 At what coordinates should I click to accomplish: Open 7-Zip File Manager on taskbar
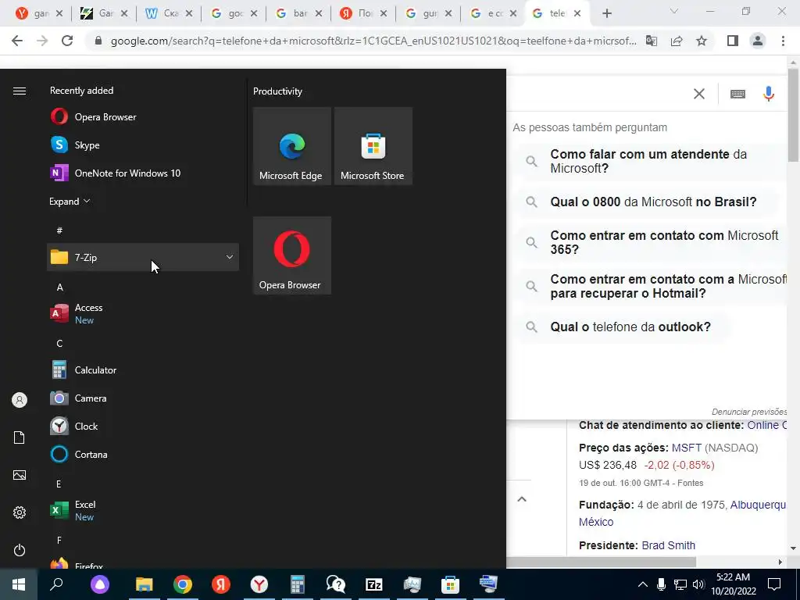[x=374, y=584]
